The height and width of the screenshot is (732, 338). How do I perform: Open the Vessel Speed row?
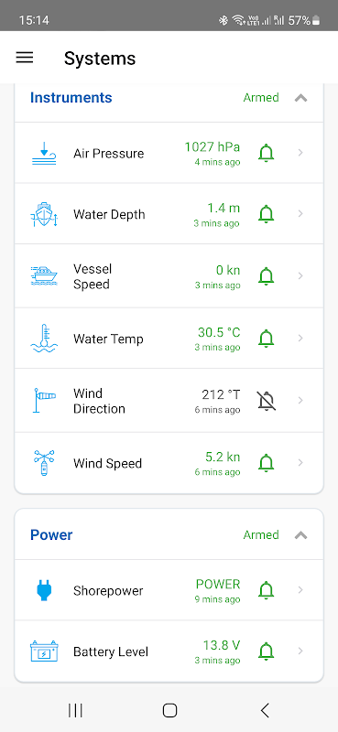click(x=169, y=276)
